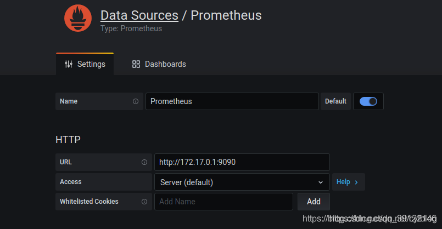
Task: Click the Name field containing Prometheus
Action: tap(232, 101)
